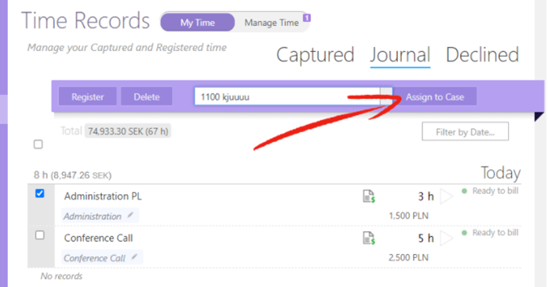The image size is (548, 287).
Task: Start timer on Administration PL record
Action: 446,197
